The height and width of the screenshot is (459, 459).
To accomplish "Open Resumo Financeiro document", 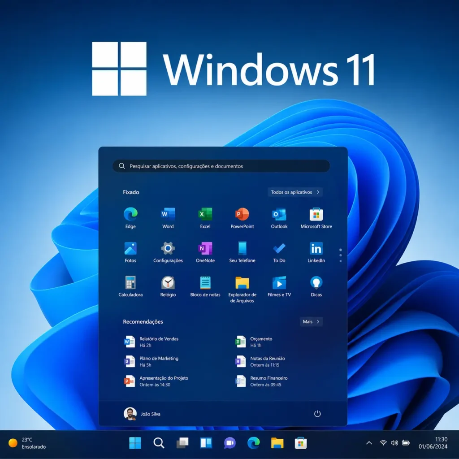I will coord(262,381).
